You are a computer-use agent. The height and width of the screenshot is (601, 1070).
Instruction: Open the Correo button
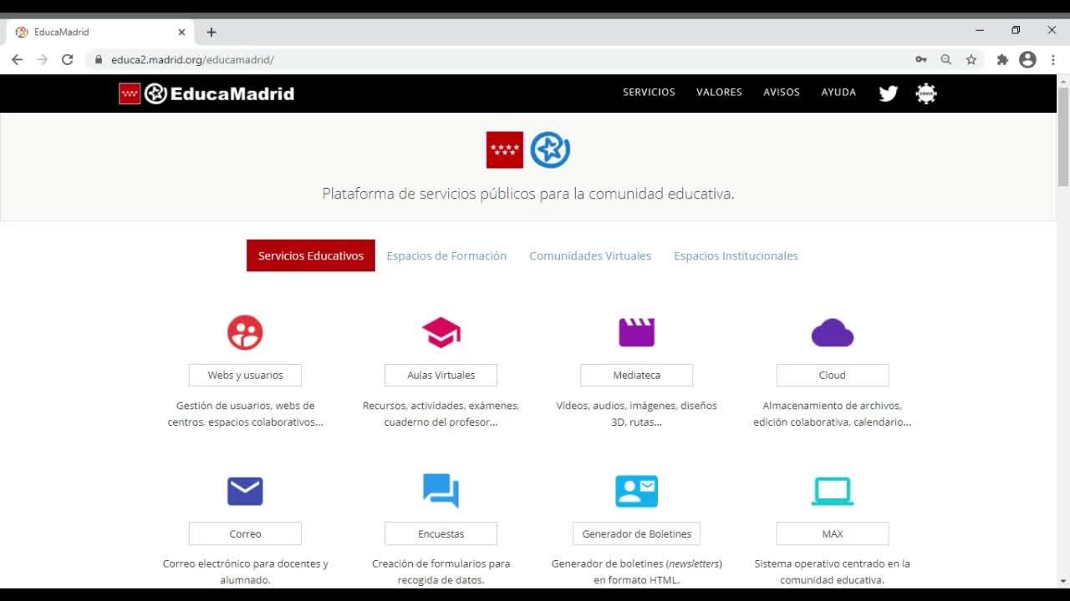pos(245,533)
